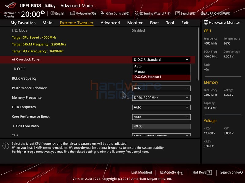This screenshot has height=183, width=245.
Task: Collapse the Ai Overclock Tuner dropdown
Action: [161, 60]
